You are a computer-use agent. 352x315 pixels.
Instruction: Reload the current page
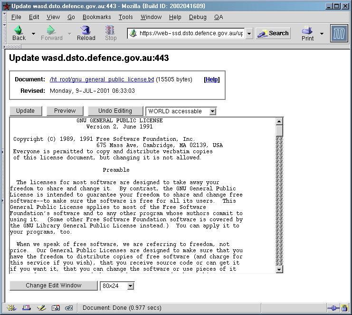(86, 33)
